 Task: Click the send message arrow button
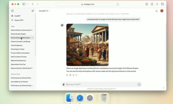[x=139, y=84]
